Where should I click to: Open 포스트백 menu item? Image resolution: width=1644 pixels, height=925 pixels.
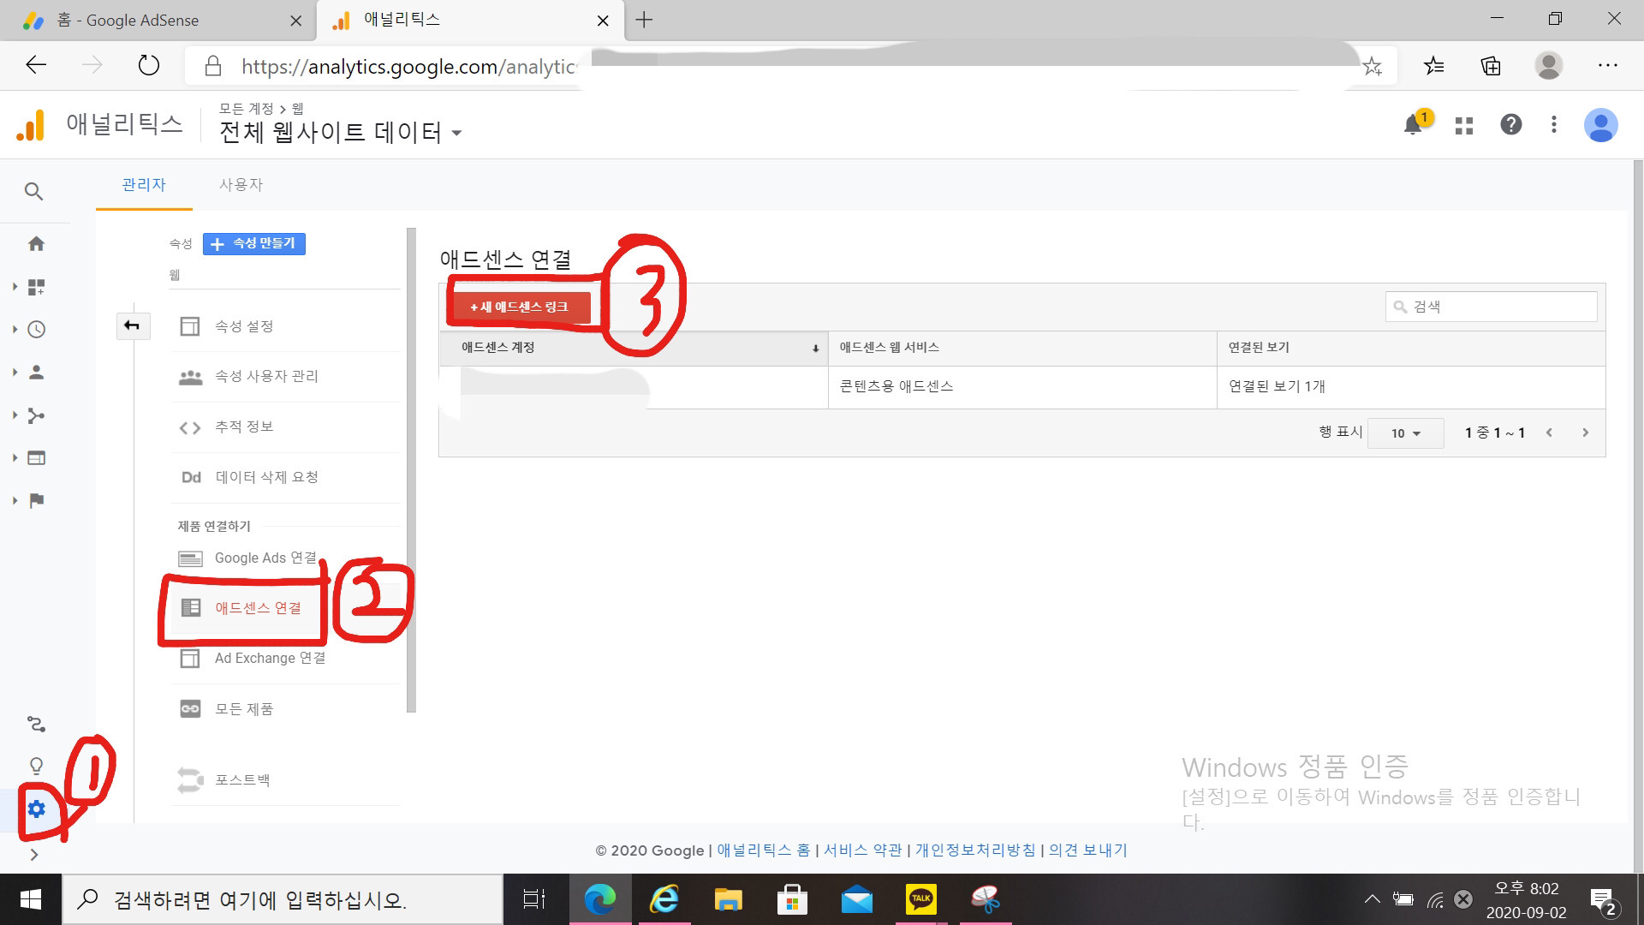[x=285, y=780]
